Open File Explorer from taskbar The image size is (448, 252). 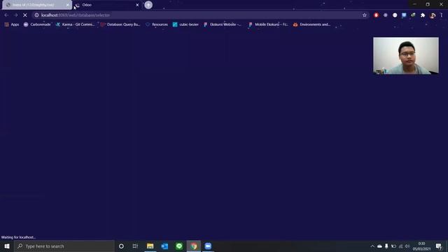(150, 246)
